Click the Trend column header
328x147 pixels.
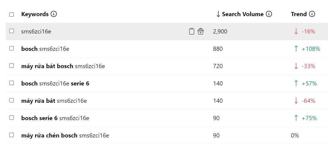pyautogui.click(x=299, y=14)
